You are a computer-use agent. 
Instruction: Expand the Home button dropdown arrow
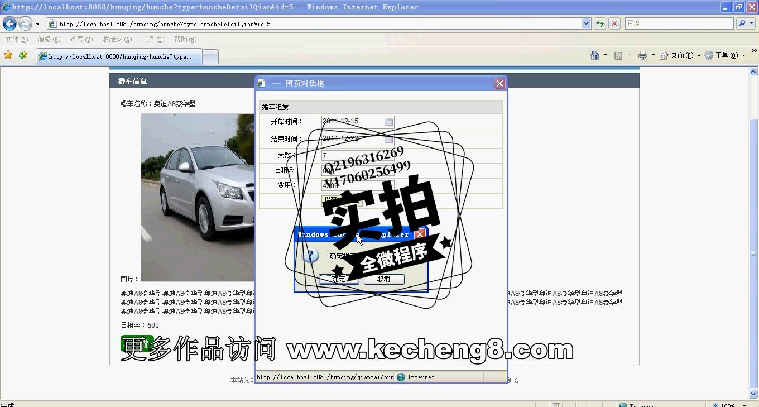(606, 56)
